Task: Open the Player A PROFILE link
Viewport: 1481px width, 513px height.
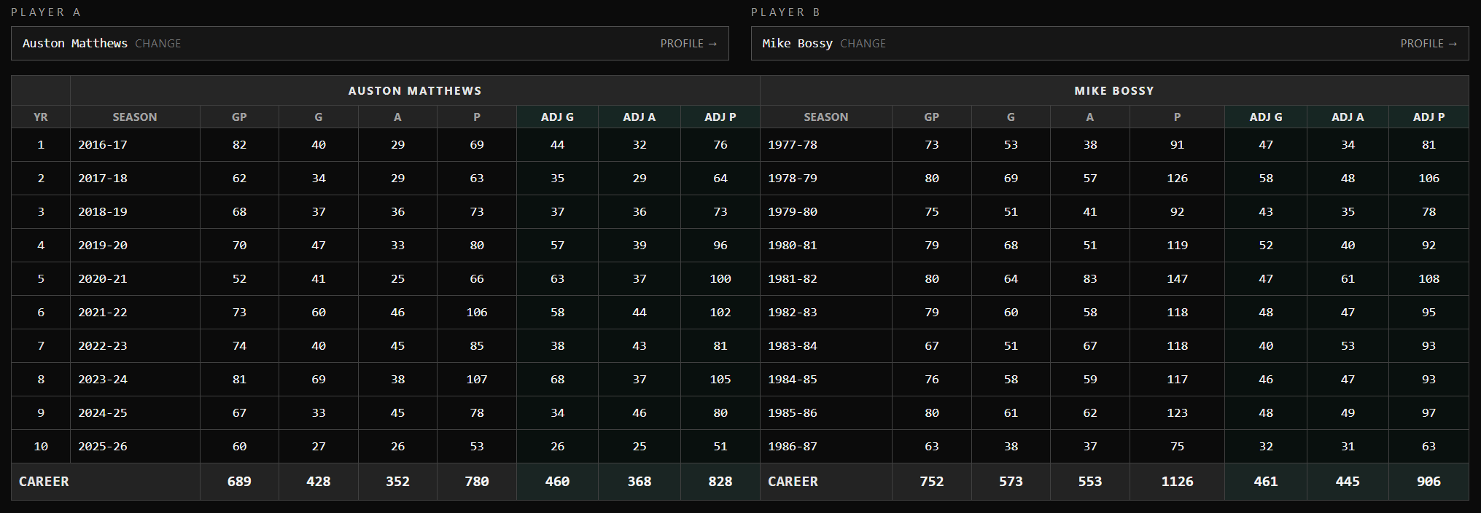Action: click(x=688, y=44)
